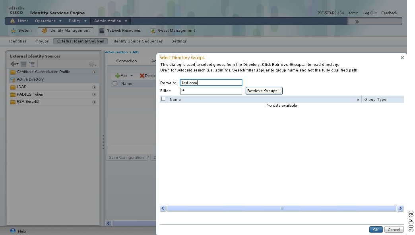Open the Settings tab

[x=179, y=41]
